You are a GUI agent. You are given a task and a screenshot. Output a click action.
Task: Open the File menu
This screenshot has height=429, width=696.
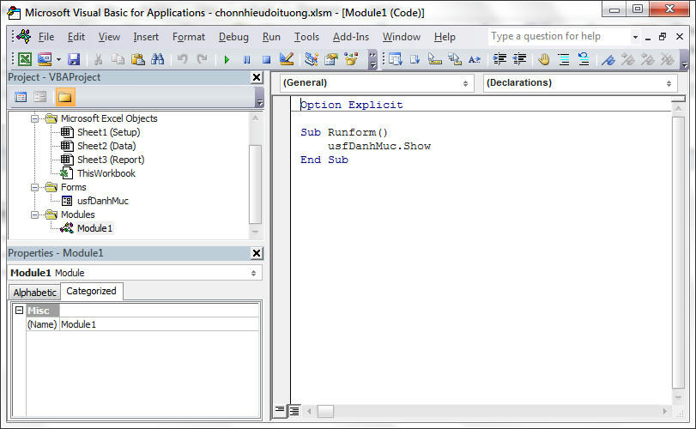click(46, 37)
